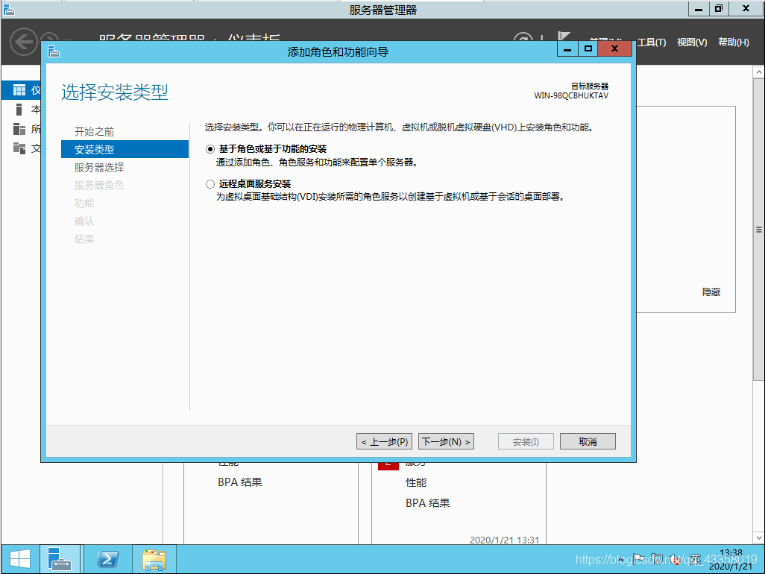Image resolution: width=765 pixels, height=574 pixels.
Task: Click BPA 结果 in the left tile
Action: [x=239, y=482]
